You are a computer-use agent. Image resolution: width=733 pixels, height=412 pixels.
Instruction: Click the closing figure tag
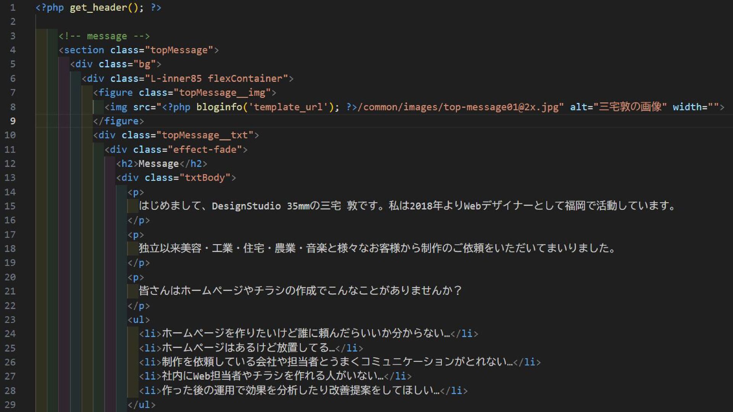pyautogui.click(x=118, y=121)
